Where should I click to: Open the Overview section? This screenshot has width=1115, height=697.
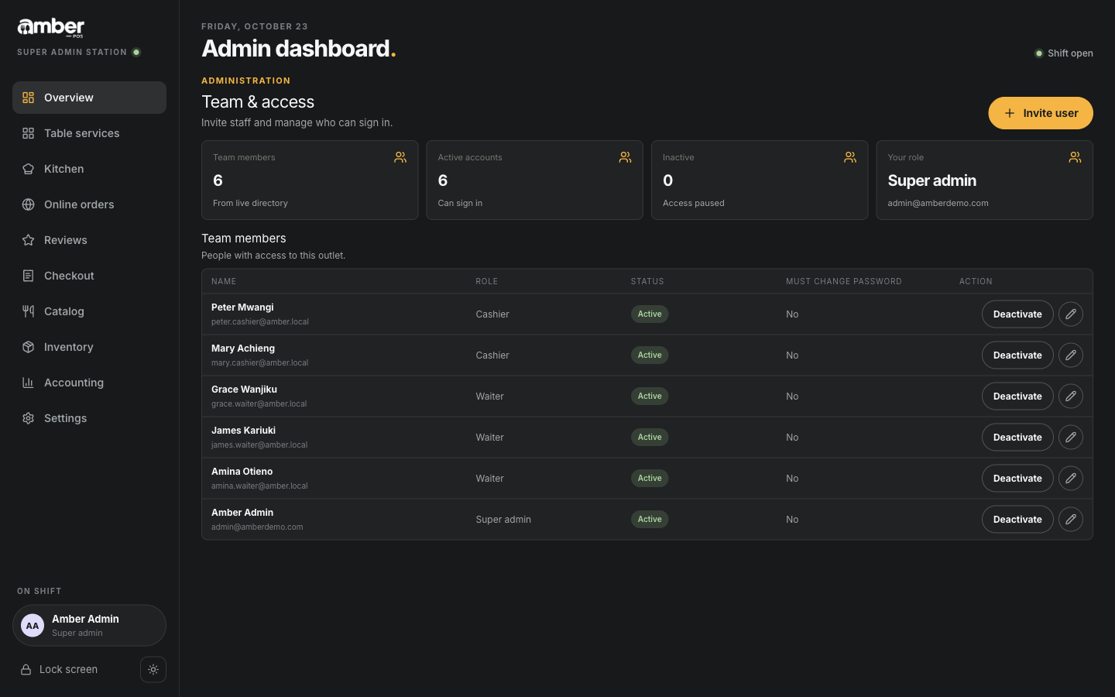[x=89, y=98]
